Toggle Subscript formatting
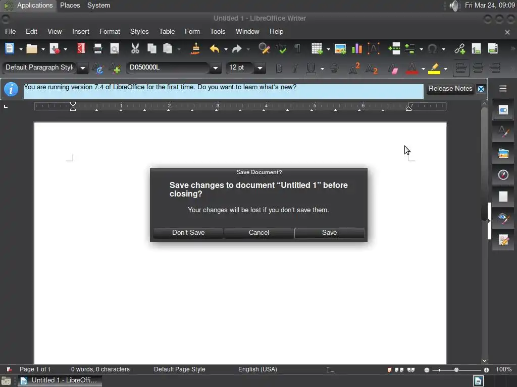The width and height of the screenshot is (517, 387). click(x=371, y=69)
